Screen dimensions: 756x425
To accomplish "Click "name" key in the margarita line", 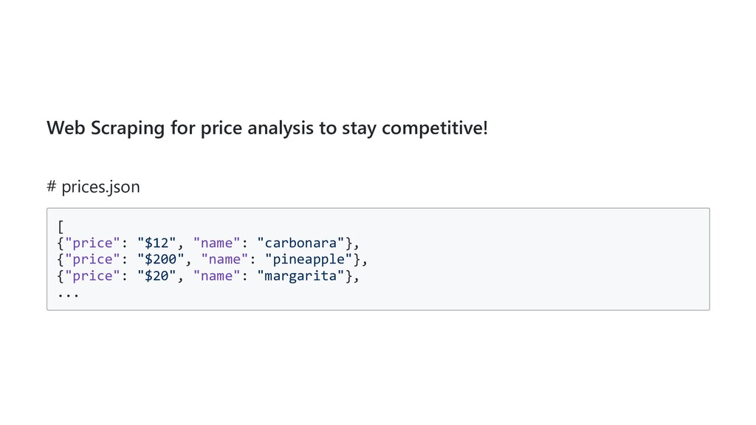I will 216,276.
